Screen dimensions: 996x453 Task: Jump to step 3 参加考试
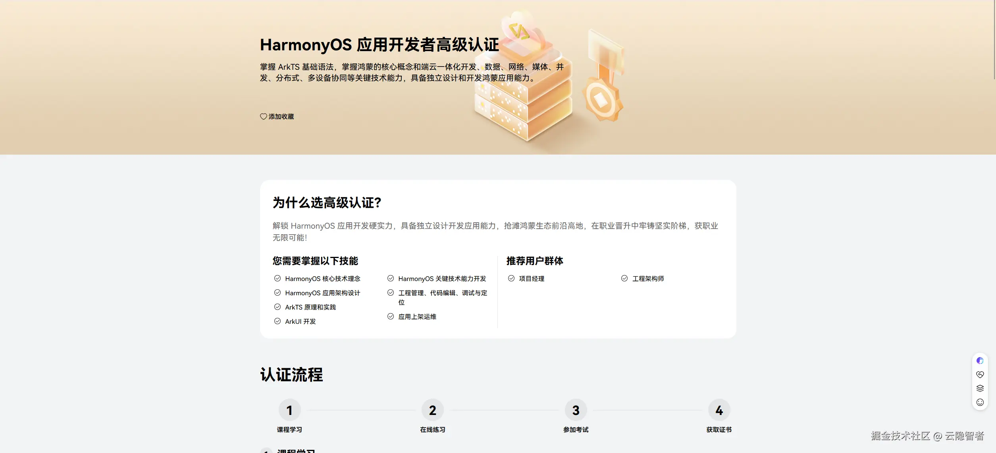576,410
